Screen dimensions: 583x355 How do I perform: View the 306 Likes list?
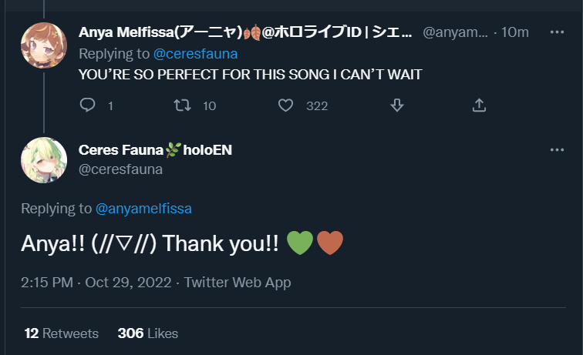point(147,333)
